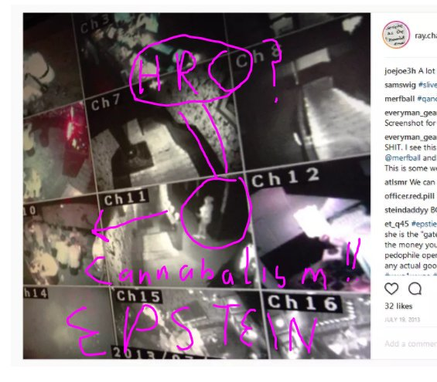Click the posted surveillance camera grid image
Screen dimensions: 437x382
[x=196, y=186]
